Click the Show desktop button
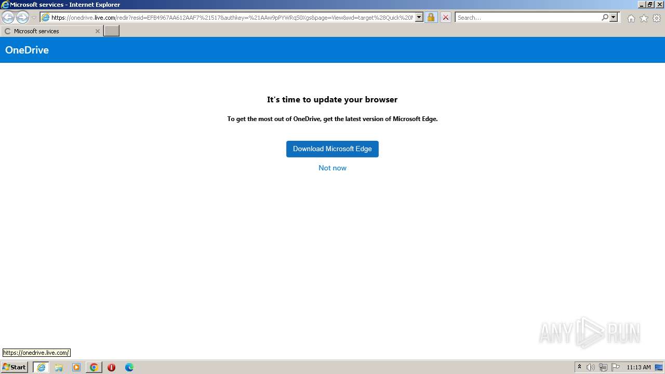665x374 pixels. (659, 367)
